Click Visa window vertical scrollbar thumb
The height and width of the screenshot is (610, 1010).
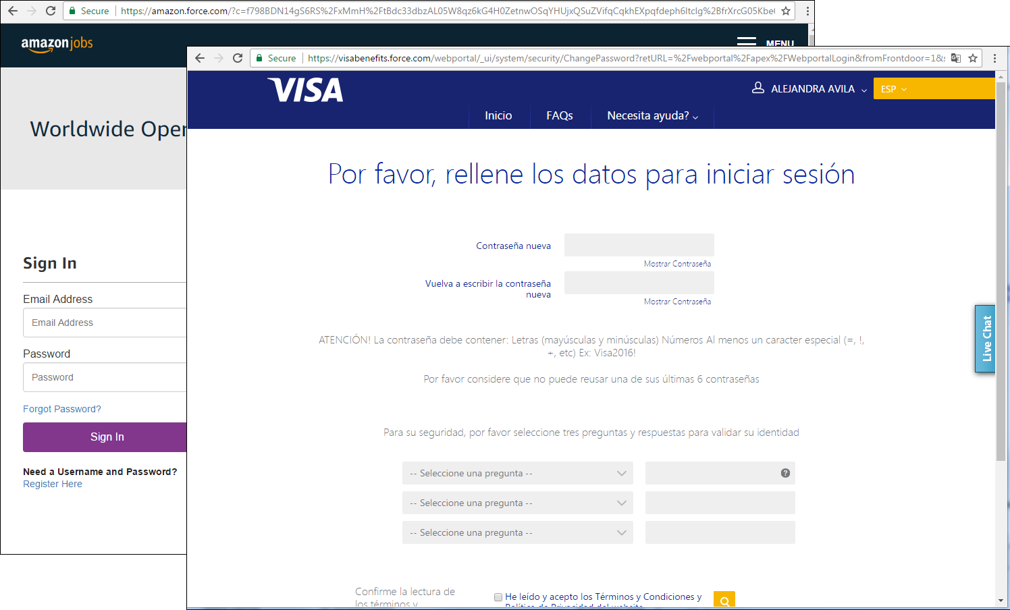pos(1001,270)
